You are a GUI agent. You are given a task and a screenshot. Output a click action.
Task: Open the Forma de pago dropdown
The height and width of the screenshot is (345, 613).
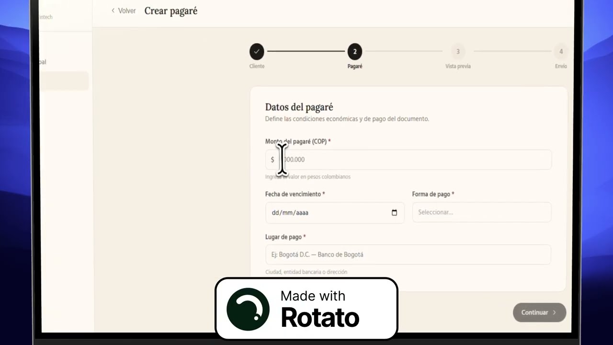click(x=481, y=212)
